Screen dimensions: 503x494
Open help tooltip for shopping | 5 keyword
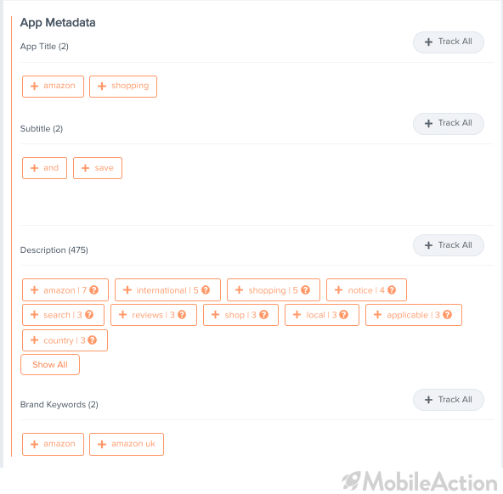[305, 290]
